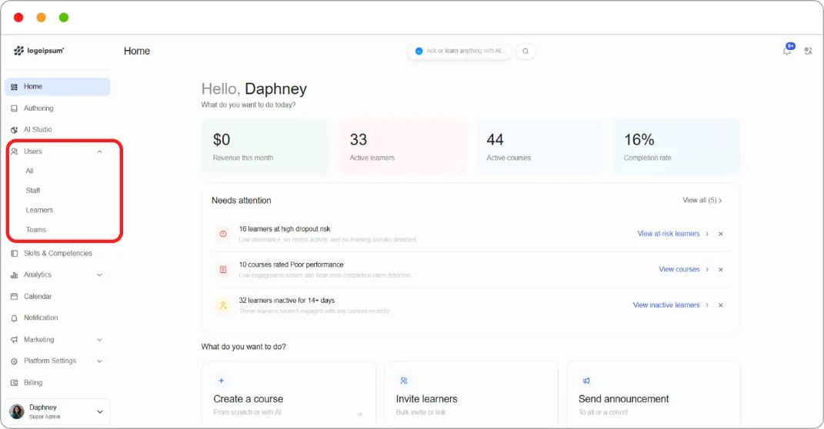Click the Invite learners people icon
The image size is (824, 429).
pyautogui.click(x=404, y=381)
